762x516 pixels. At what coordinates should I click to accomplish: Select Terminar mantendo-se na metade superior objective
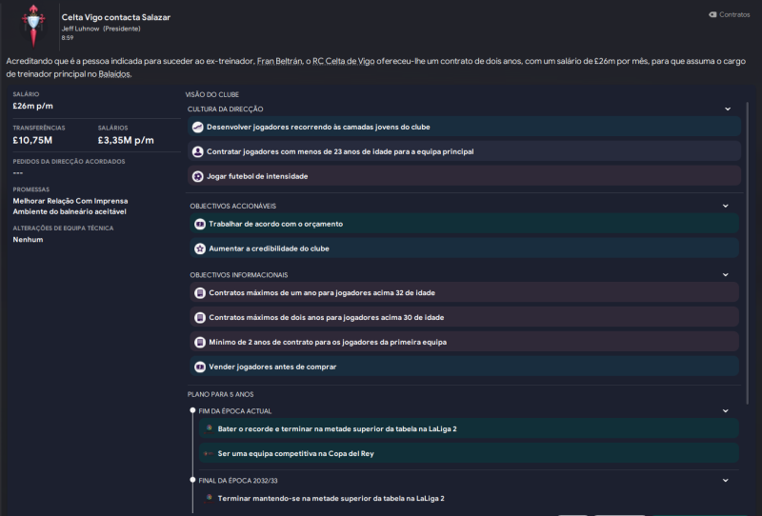(469, 498)
